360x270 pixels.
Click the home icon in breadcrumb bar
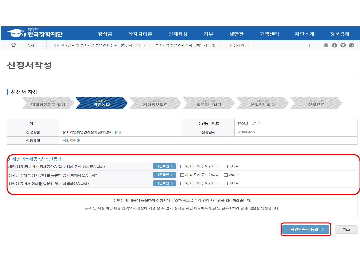click(14, 45)
